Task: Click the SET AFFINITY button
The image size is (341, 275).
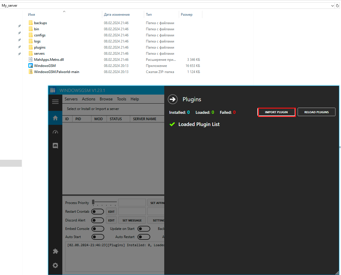Action: [156, 203]
